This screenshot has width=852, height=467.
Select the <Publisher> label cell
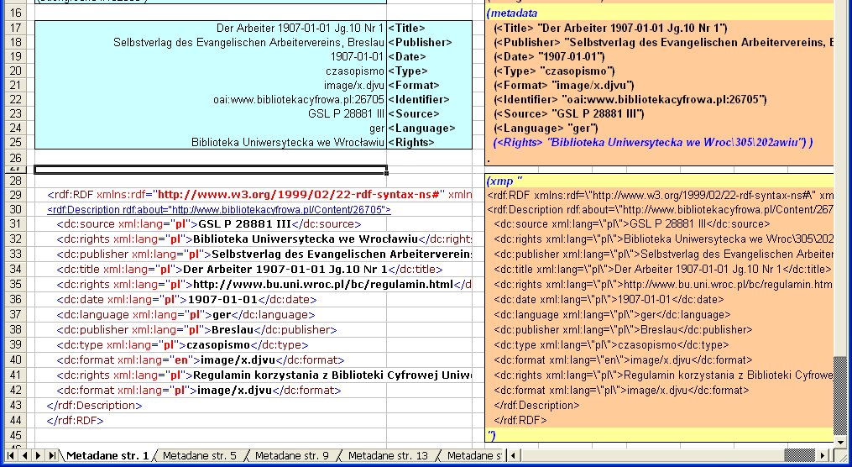click(x=429, y=42)
